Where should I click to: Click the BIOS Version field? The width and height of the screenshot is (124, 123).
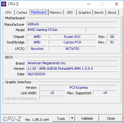(72, 69)
